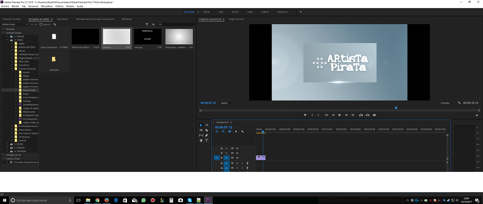Select the Razor tool

coord(207,130)
